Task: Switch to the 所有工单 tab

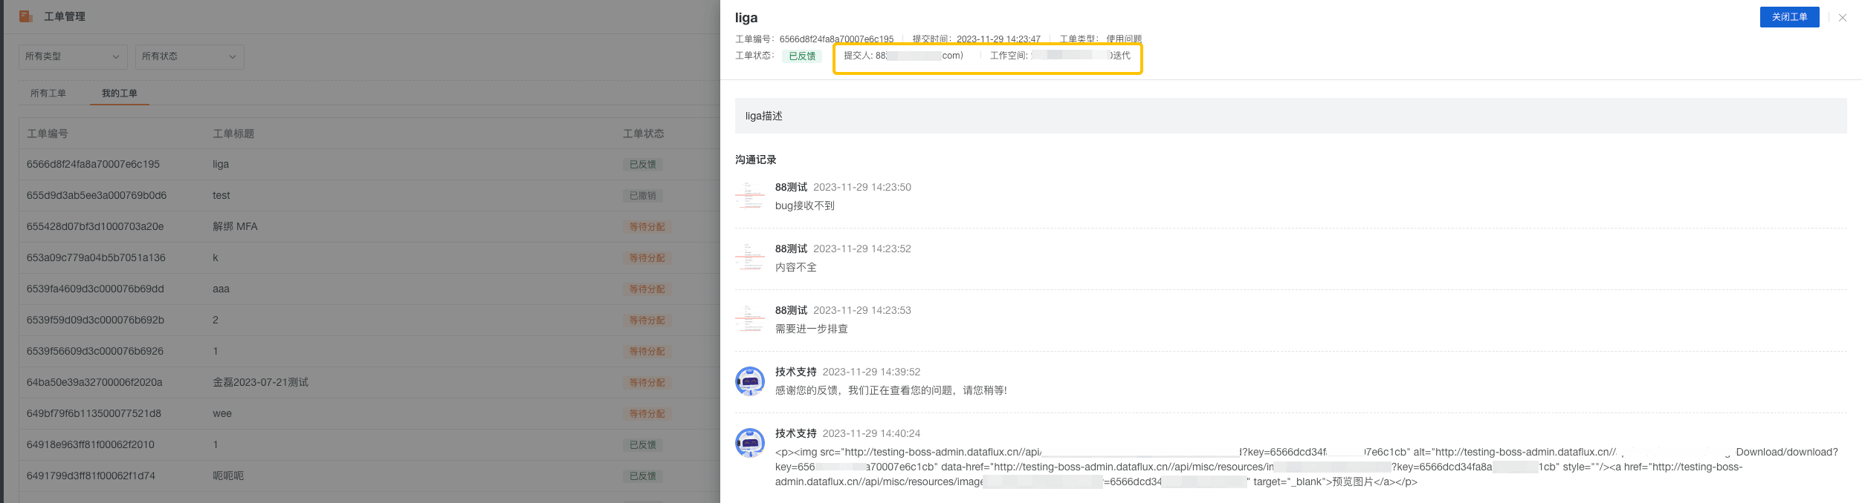Action: point(48,93)
